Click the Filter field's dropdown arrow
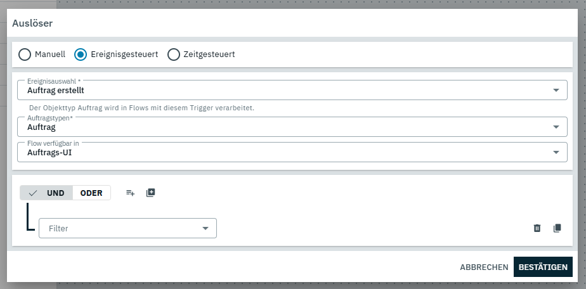Viewport: 586px width, 289px height. click(205, 228)
